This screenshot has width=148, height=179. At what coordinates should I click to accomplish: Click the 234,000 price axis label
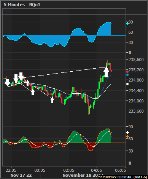(136, 101)
